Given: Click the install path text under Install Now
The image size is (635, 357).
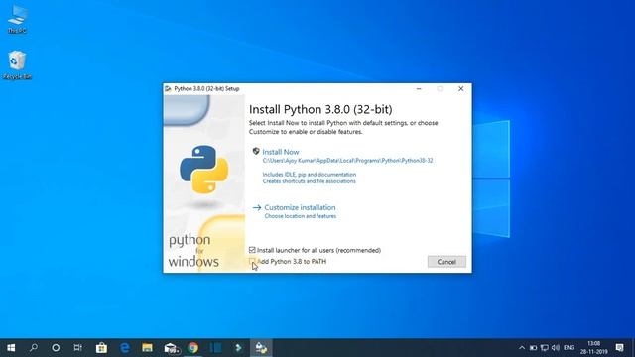Looking at the screenshot, I should [x=347, y=161].
